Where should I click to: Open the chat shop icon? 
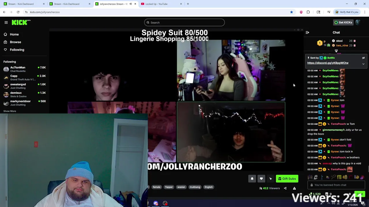pyautogui.click(x=327, y=194)
